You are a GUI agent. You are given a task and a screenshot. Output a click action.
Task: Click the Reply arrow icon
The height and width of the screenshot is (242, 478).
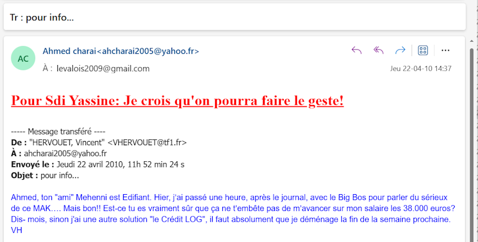tap(357, 50)
